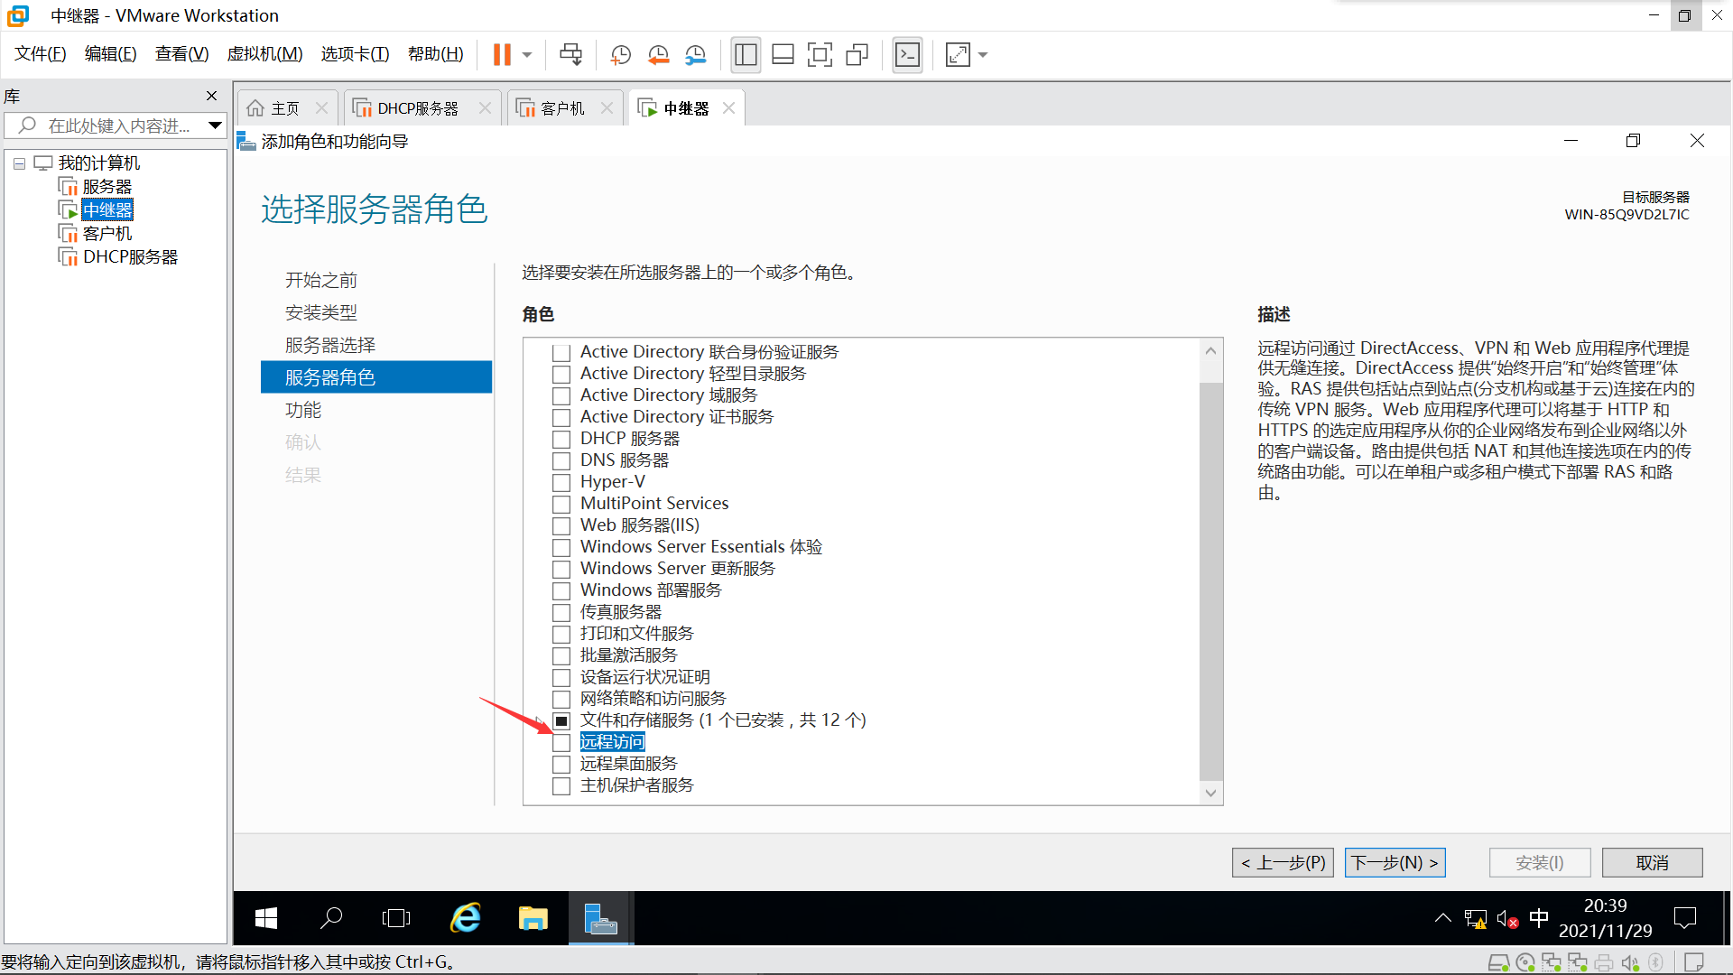Collapse the 我的计算机 tree node
This screenshot has height=975, width=1733.
[19, 163]
